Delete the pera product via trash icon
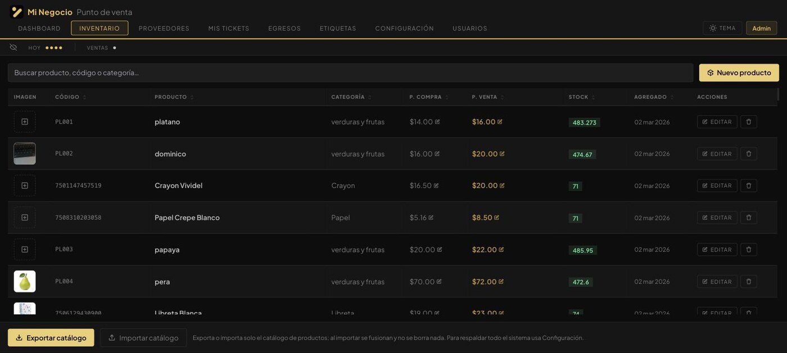The height and width of the screenshot is (353, 787). coord(749,282)
